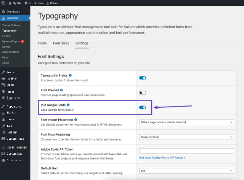Viewport: 244px width, 180px height.
Task: Click info icon beside Font Preload
Action: (61, 90)
